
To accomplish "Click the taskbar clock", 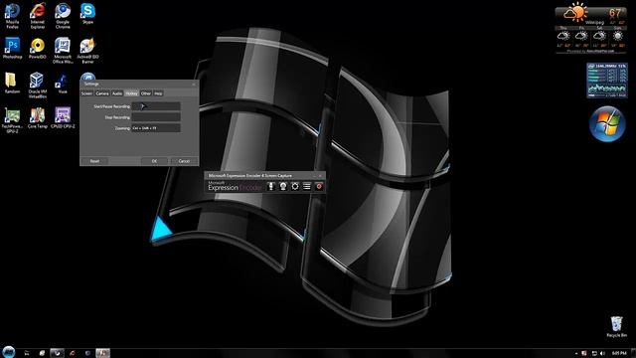I will [619, 353].
